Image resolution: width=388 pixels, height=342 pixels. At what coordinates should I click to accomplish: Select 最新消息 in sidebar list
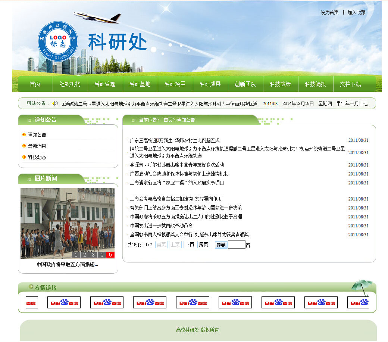pos(37,146)
